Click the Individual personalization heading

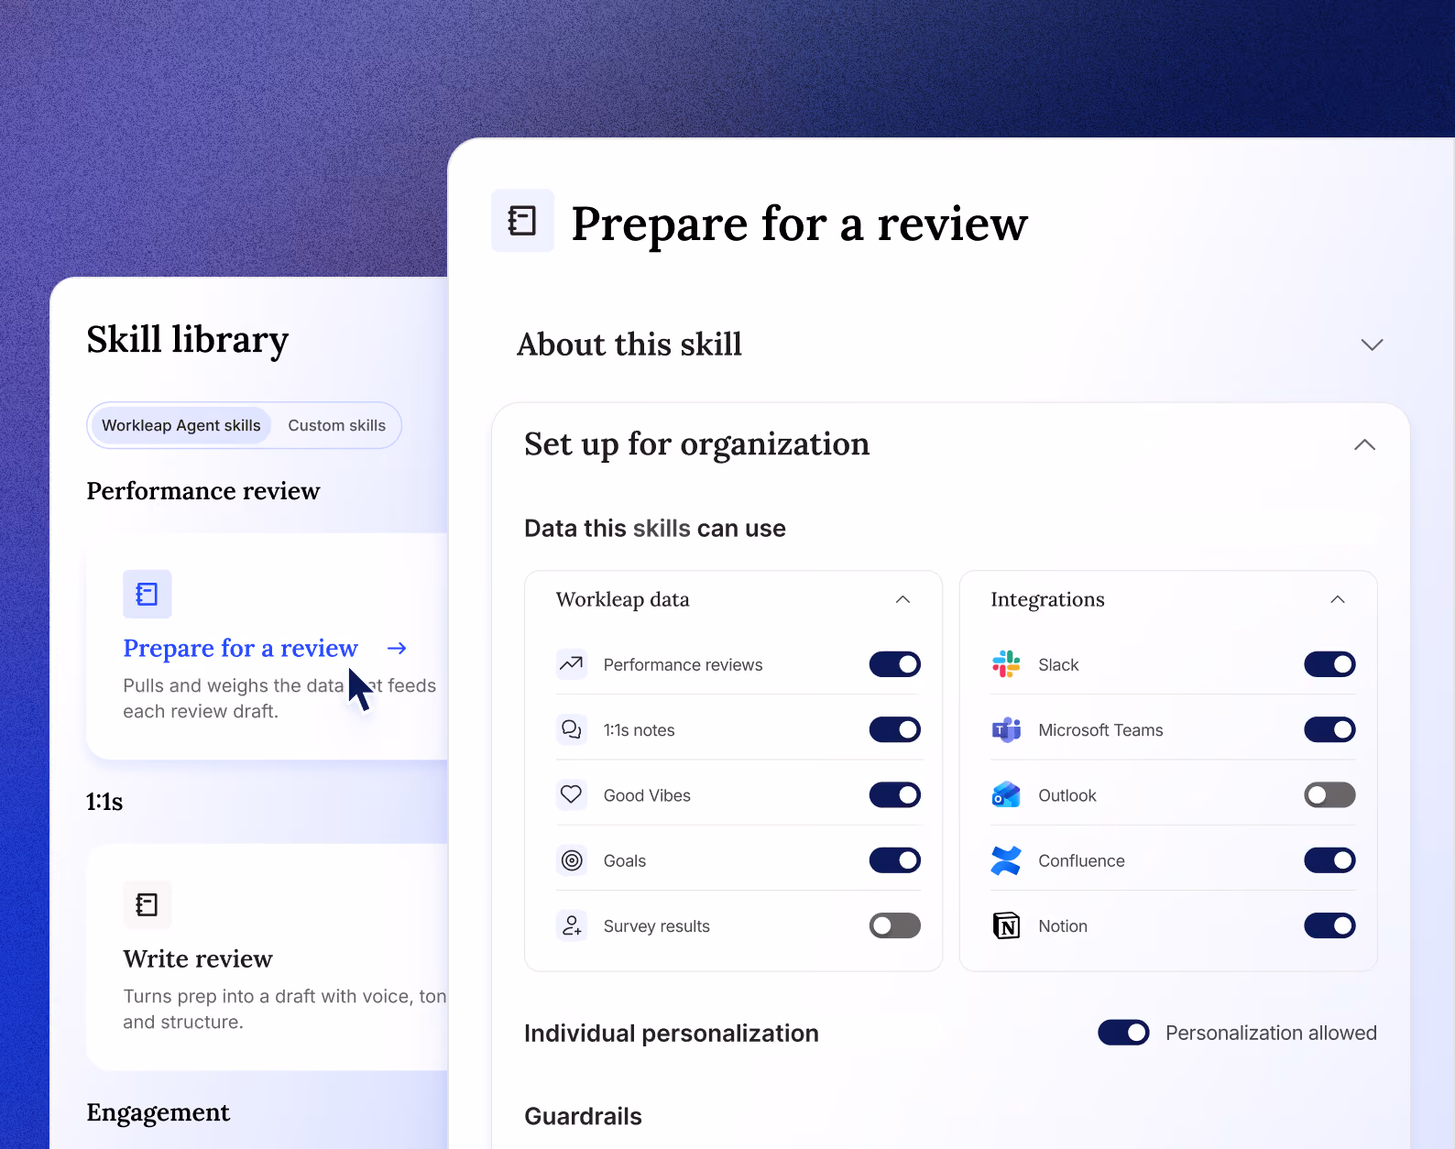point(672,1033)
